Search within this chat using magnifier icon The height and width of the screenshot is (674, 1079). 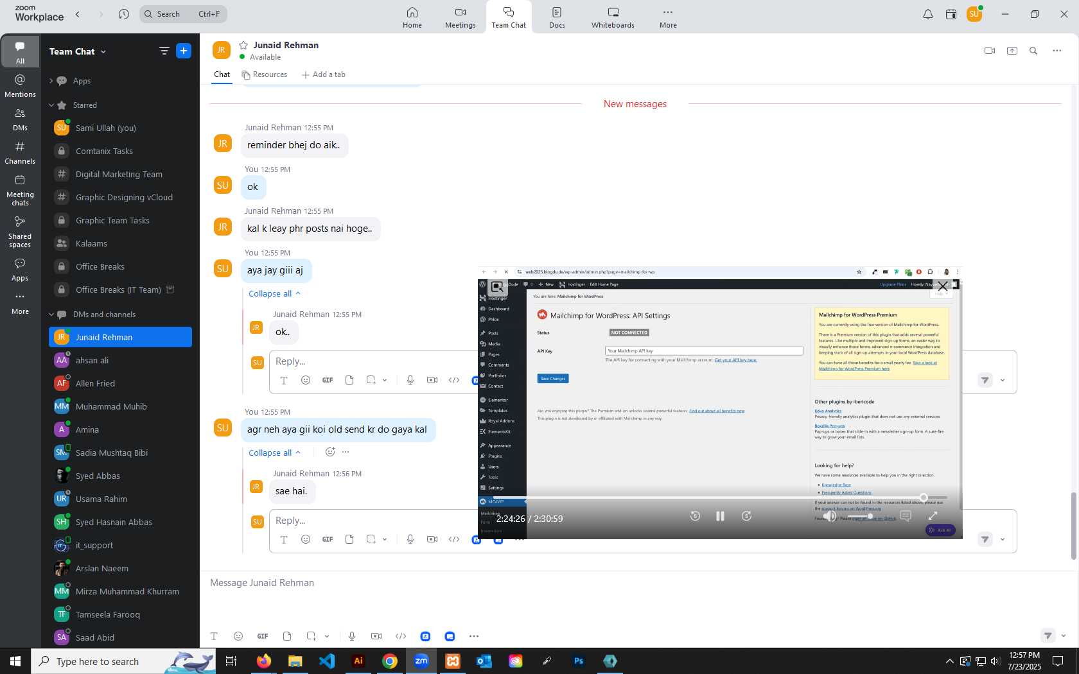[x=1033, y=51]
